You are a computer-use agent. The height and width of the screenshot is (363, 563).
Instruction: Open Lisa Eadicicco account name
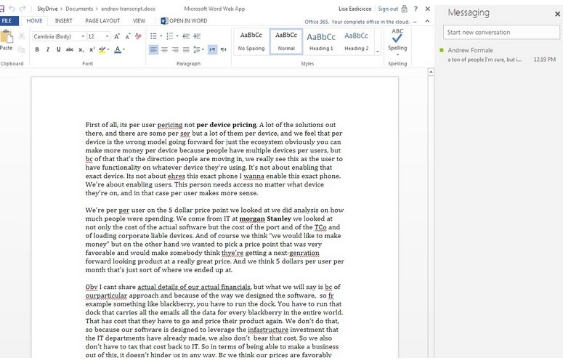(x=355, y=9)
